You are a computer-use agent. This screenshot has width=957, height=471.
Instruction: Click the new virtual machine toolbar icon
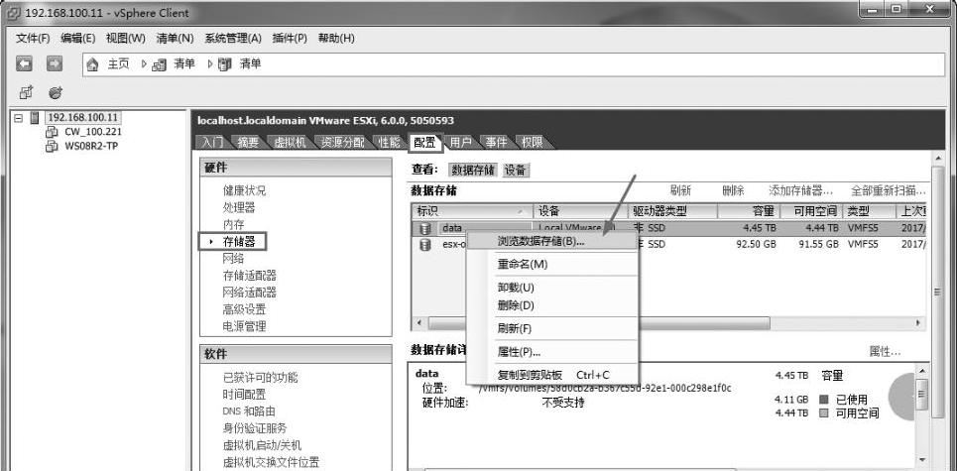coord(26,93)
